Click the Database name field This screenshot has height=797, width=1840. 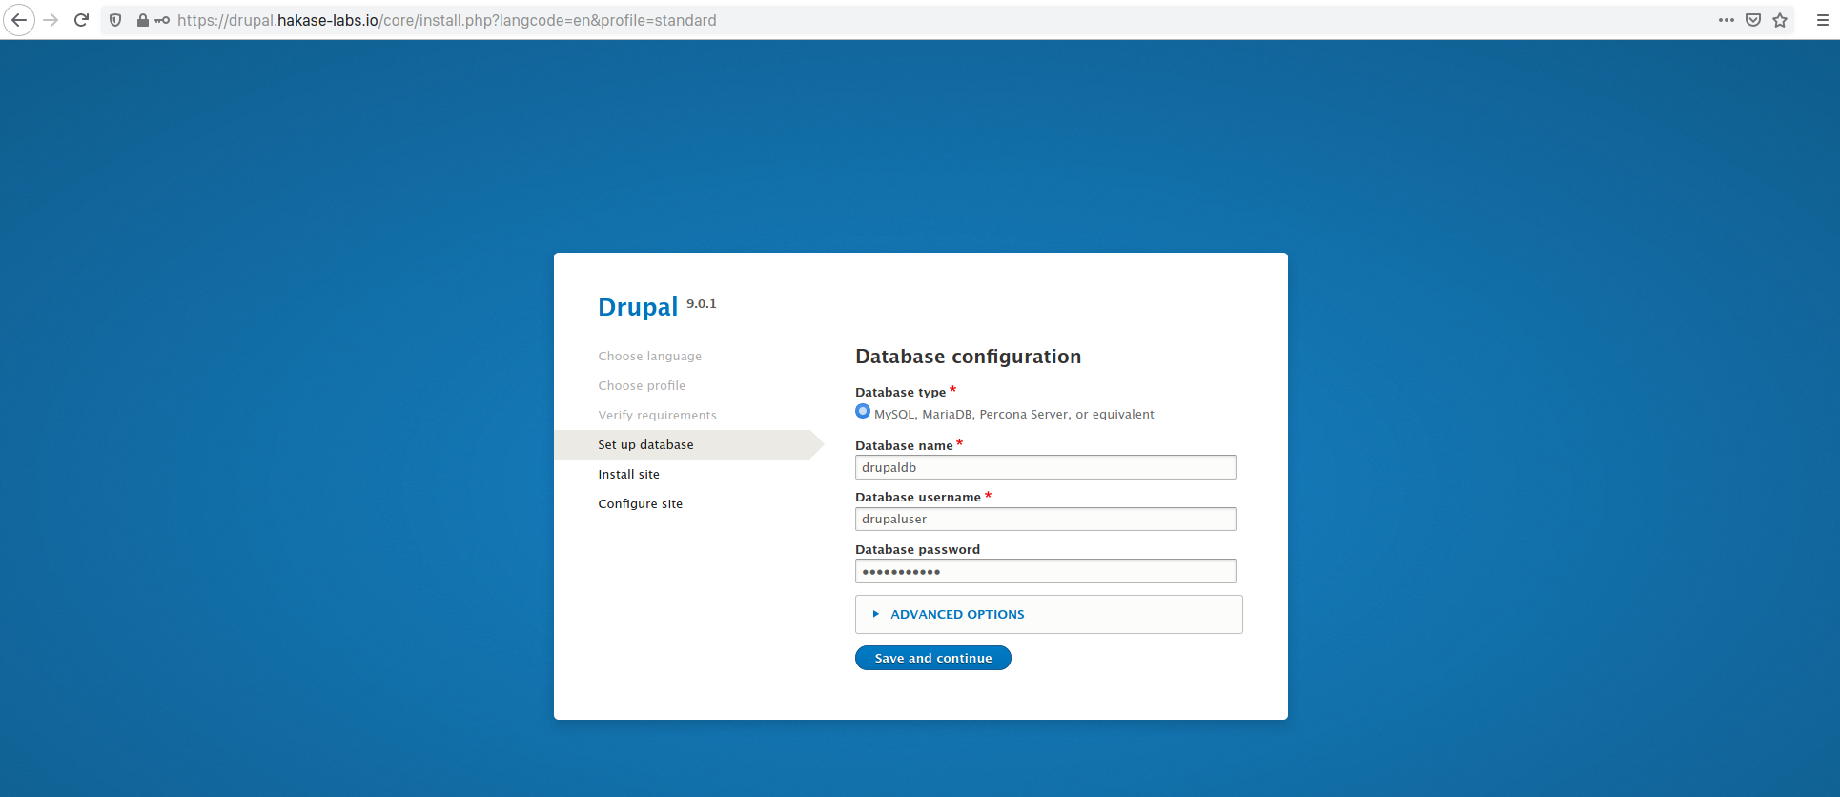[x=1045, y=467]
